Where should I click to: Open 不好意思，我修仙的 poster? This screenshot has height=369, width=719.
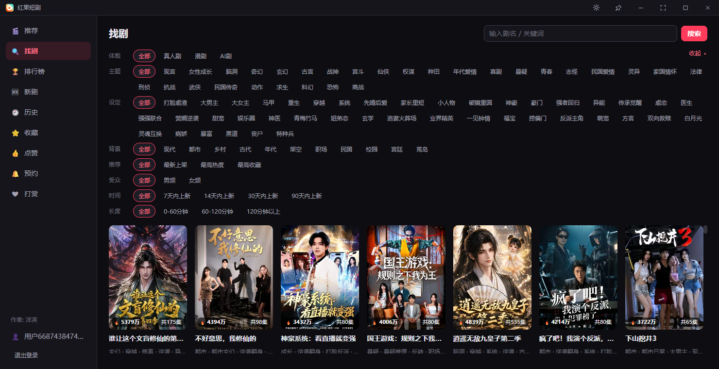pyautogui.click(x=234, y=277)
